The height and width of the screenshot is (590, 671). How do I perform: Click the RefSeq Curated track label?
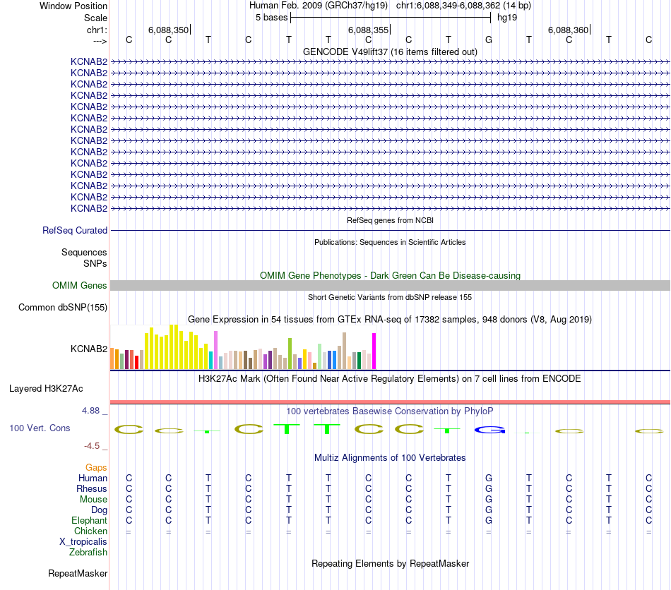[x=75, y=231]
